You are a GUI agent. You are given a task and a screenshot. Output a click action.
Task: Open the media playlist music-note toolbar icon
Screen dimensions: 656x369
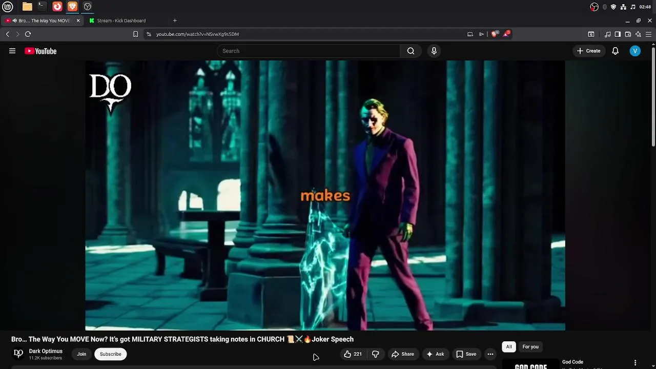click(607, 34)
